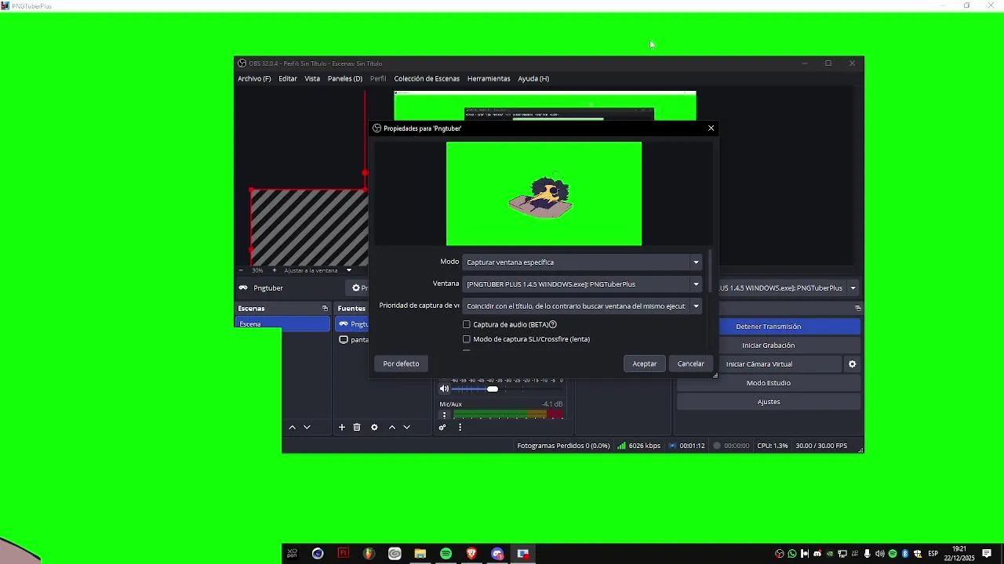
Task: Open Vista menu
Action: point(312,78)
